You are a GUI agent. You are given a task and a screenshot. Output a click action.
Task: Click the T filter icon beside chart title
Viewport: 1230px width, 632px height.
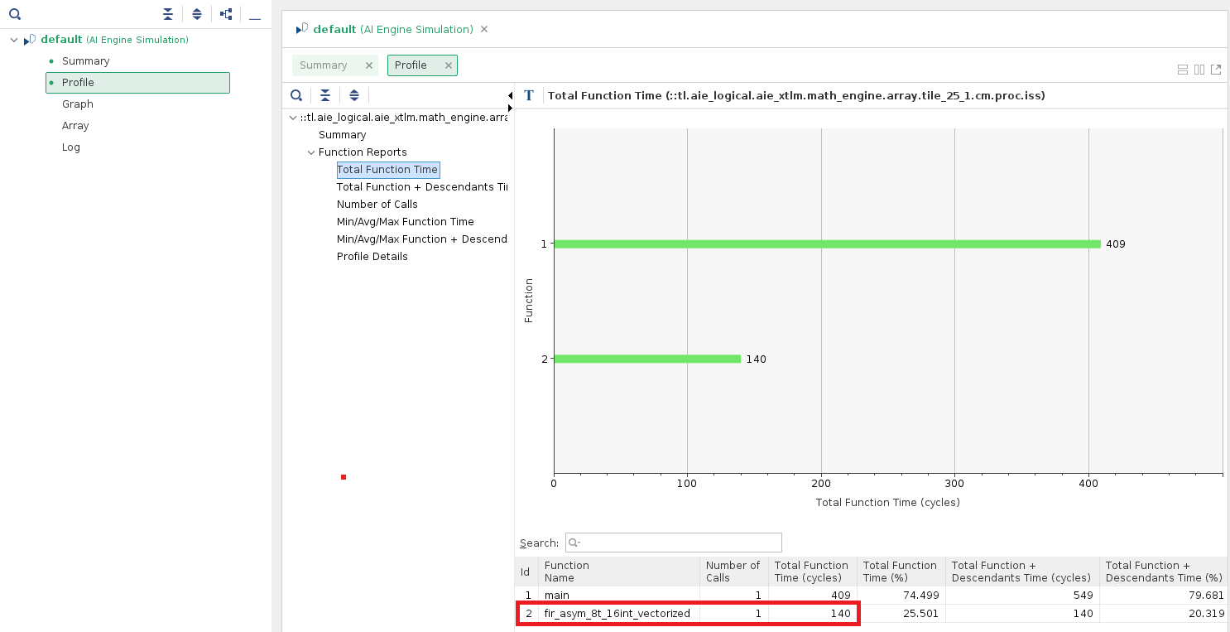click(x=528, y=95)
